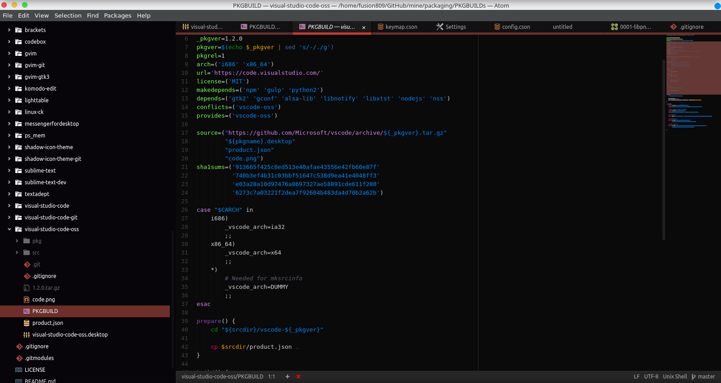
Task: Expand the visual-studio-code-git folder
Action: click(9, 218)
